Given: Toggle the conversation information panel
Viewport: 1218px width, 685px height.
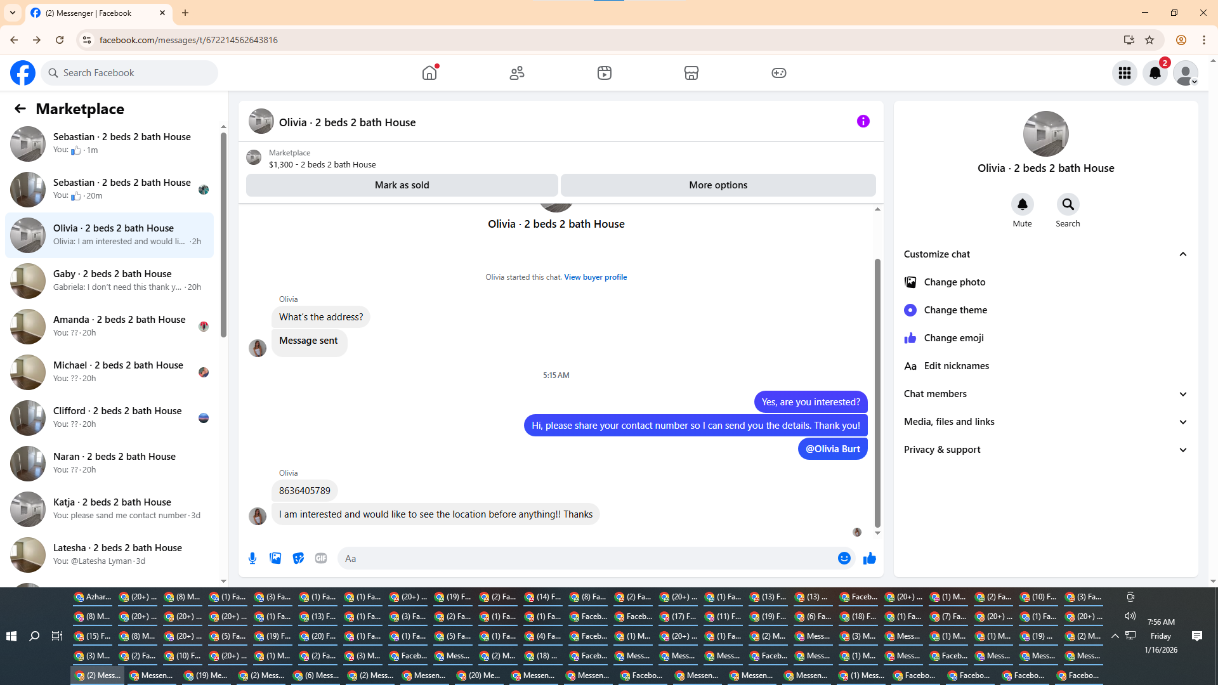Looking at the screenshot, I should tap(863, 121).
